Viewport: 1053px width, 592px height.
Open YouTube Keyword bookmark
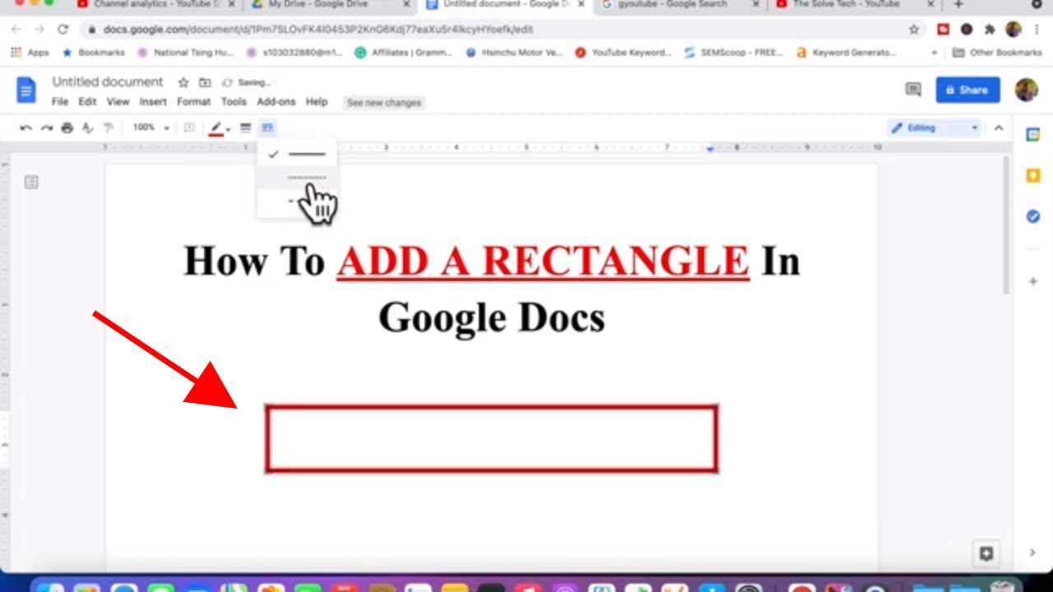click(623, 53)
